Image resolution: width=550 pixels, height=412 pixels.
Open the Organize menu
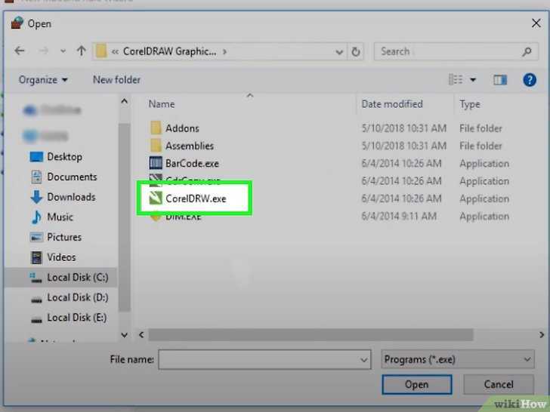(43, 80)
